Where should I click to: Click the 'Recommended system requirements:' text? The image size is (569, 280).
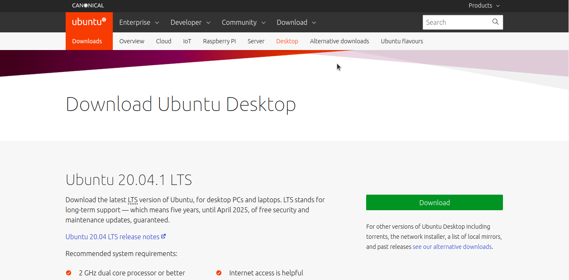(x=121, y=254)
